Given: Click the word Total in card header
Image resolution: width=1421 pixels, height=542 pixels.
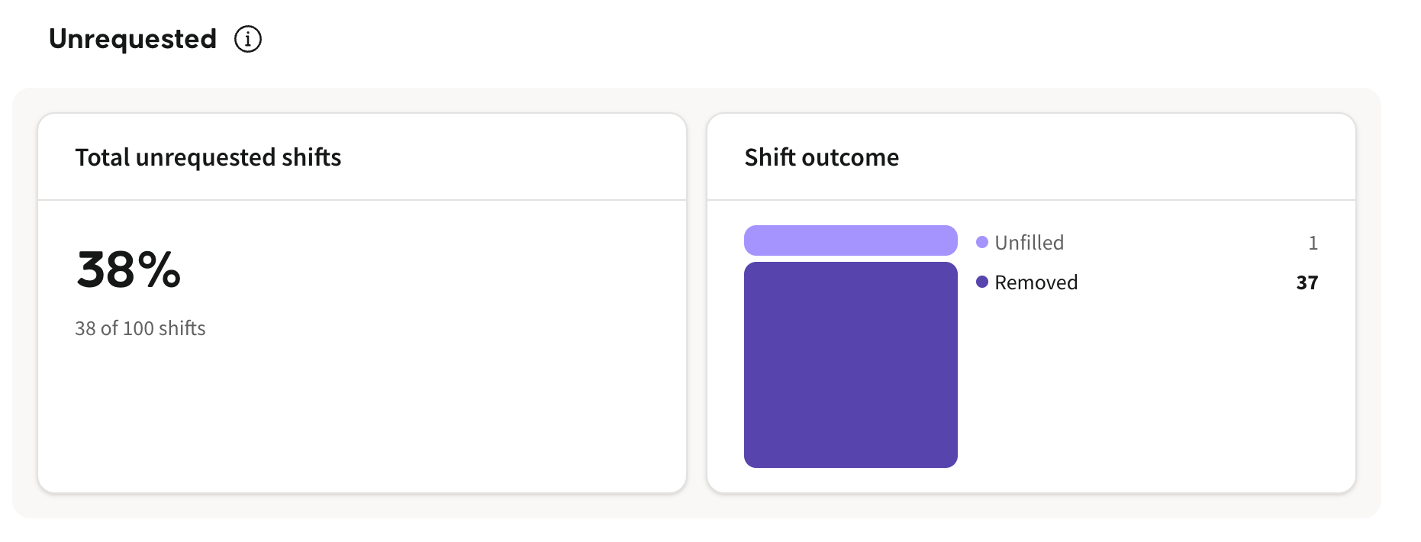Looking at the screenshot, I should coord(102,157).
